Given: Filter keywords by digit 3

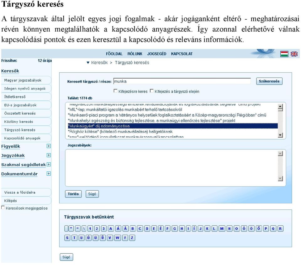Looking at the screenshot, I should [104, 229].
